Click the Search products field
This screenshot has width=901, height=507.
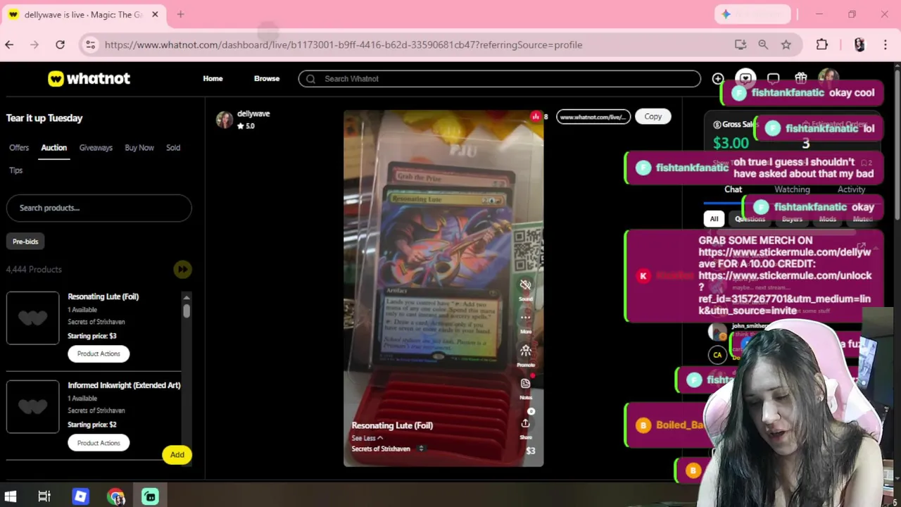pos(99,208)
